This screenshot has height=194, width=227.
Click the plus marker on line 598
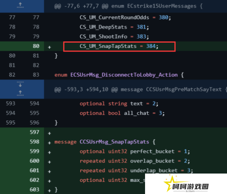coord(49,143)
